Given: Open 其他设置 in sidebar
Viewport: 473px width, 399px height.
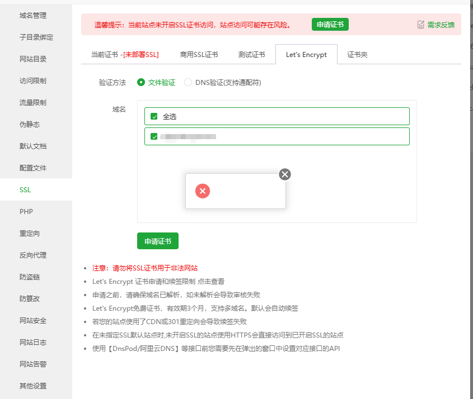Looking at the screenshot, I should (33, 386).
